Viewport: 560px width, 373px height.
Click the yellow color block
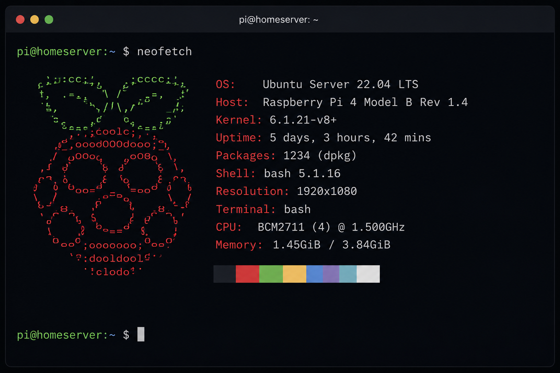point(295,274)
